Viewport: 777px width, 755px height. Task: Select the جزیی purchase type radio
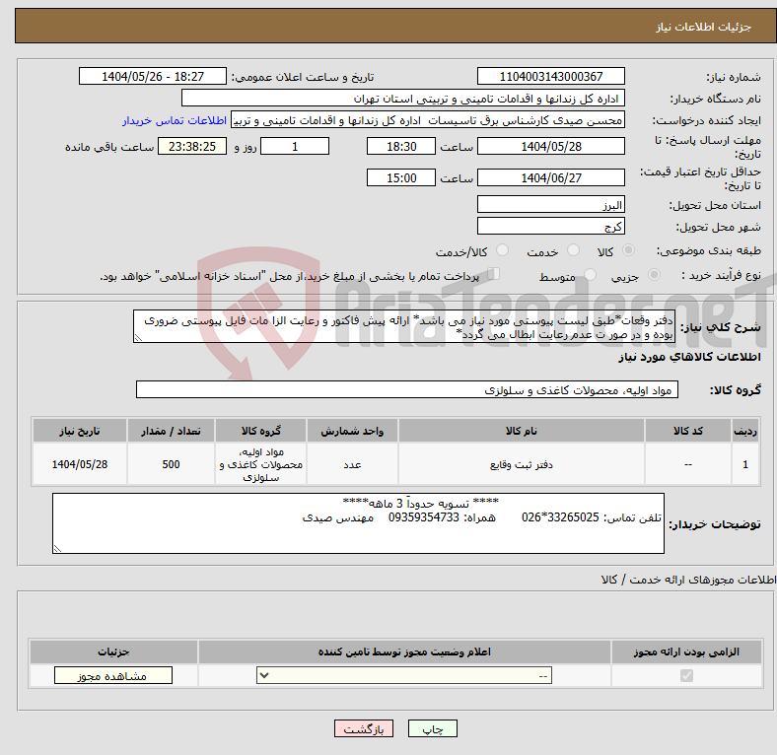(x=654, y=275)
